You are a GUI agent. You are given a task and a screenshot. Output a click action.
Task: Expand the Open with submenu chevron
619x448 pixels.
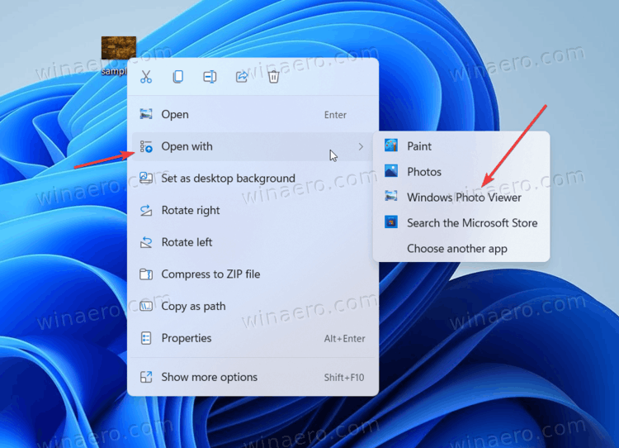pos(361,146)
